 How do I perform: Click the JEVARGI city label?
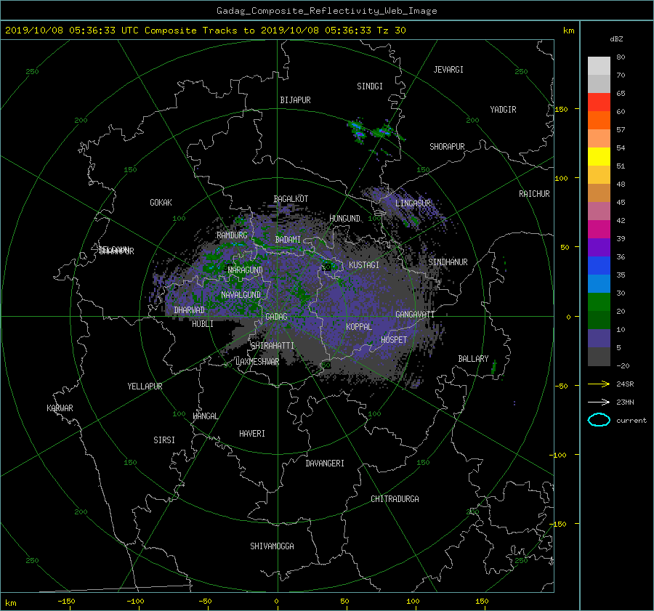tap(448, 70)
